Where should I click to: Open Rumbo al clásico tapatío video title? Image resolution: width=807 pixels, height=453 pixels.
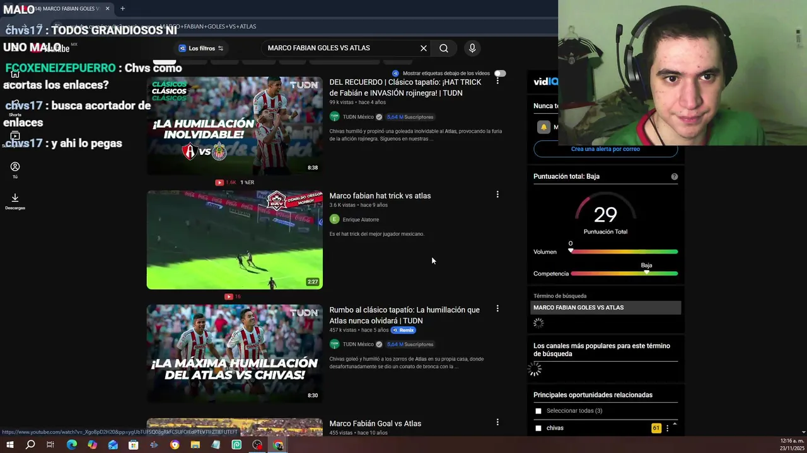(x=404, y=315)
